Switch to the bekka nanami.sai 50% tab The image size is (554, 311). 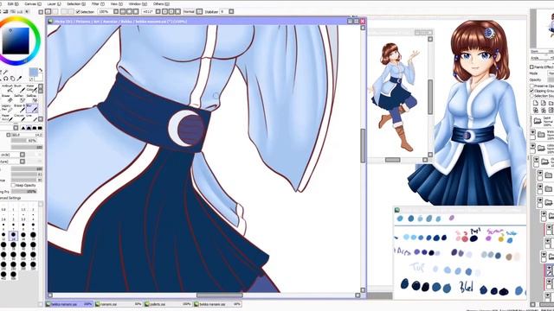[217, 304]
